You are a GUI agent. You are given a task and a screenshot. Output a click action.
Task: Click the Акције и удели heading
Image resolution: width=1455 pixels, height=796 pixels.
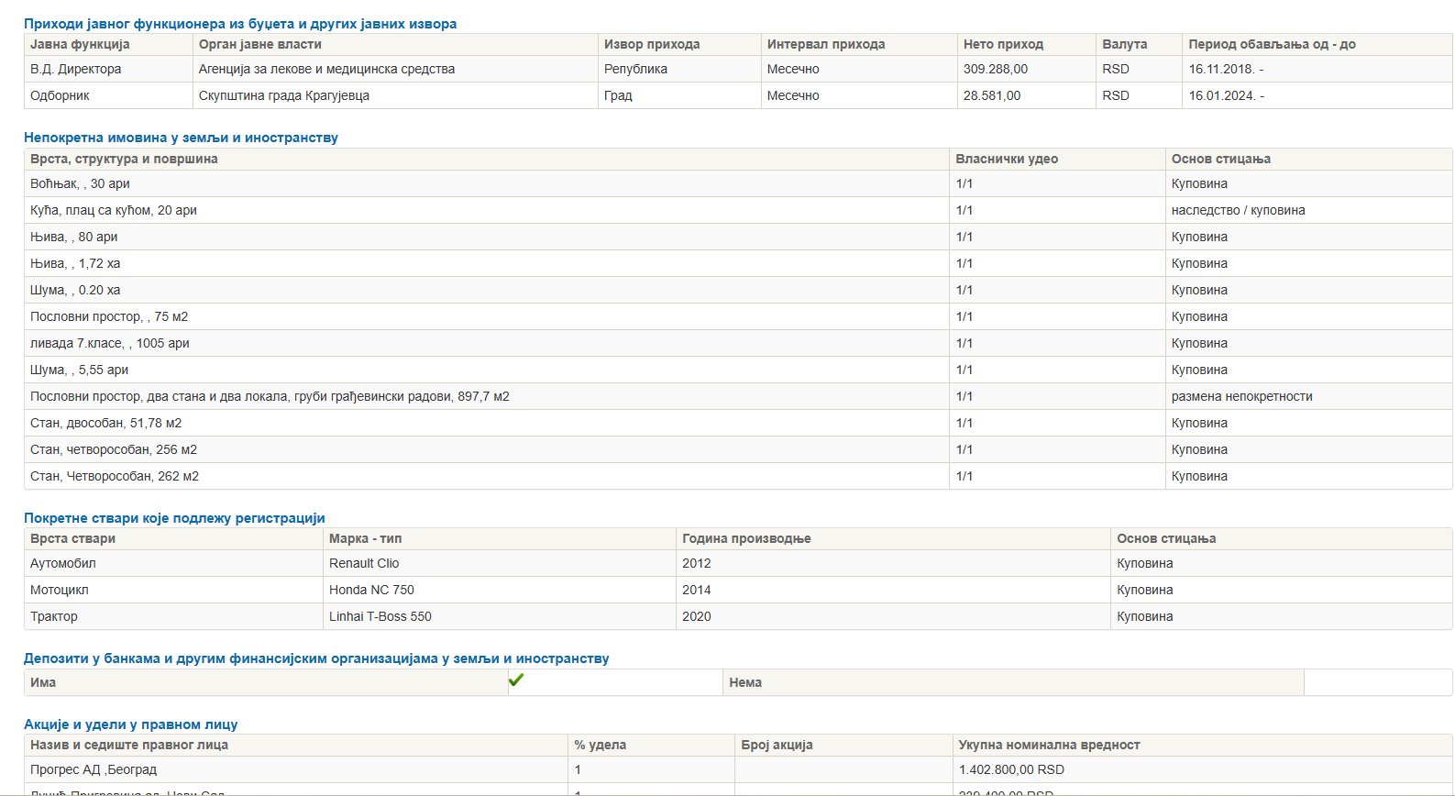(130, 724)
